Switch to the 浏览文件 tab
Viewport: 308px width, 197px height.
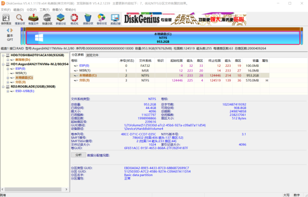coord(92,55)
